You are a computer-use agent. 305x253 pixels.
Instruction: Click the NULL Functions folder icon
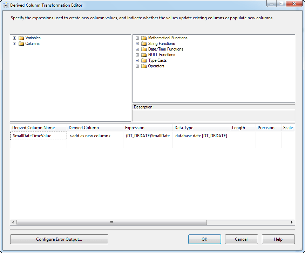click(x=144, y=55)
